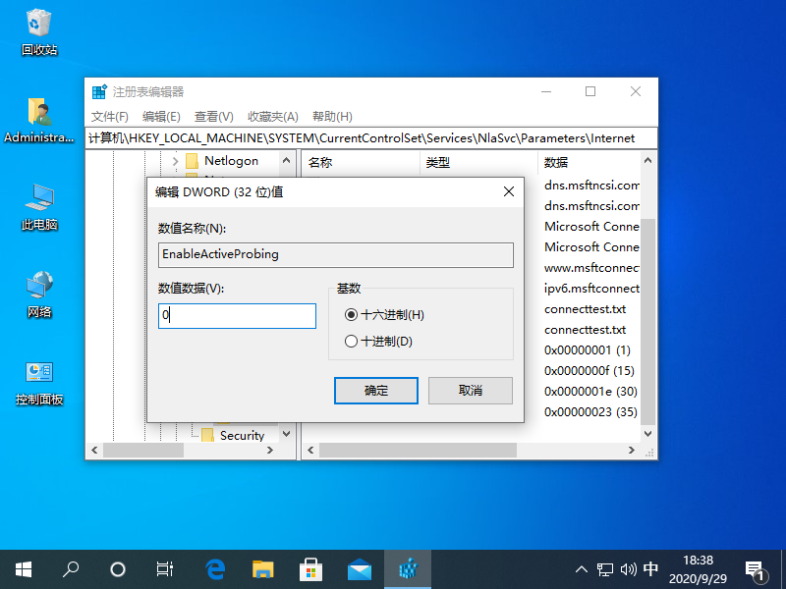
Task: Open the Mail app from the taskbar
Action: tap(360, 568)
